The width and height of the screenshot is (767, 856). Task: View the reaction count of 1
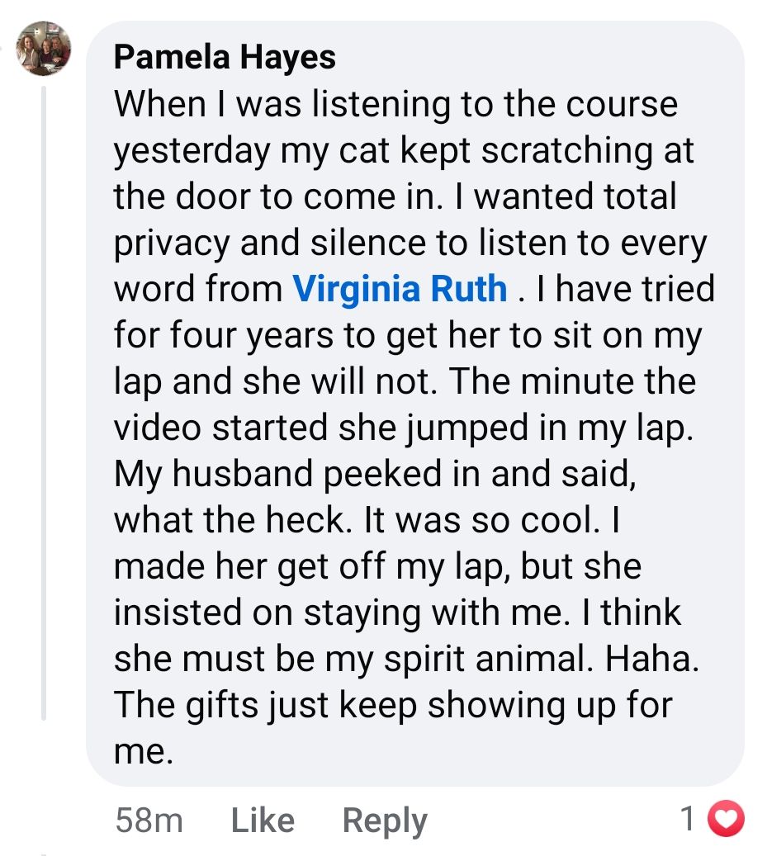(688, 819)
